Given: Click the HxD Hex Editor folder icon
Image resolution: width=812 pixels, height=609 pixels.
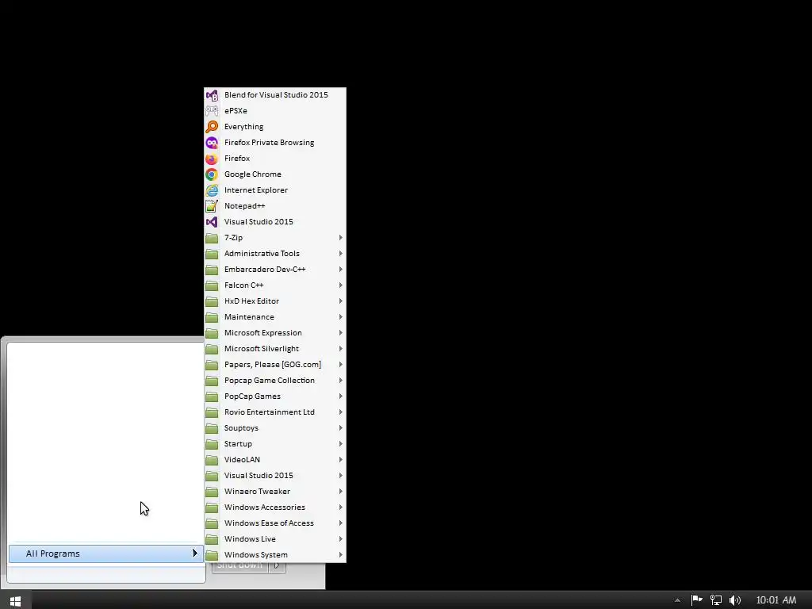Looking at the screenshot, I should tap(212, 301).
